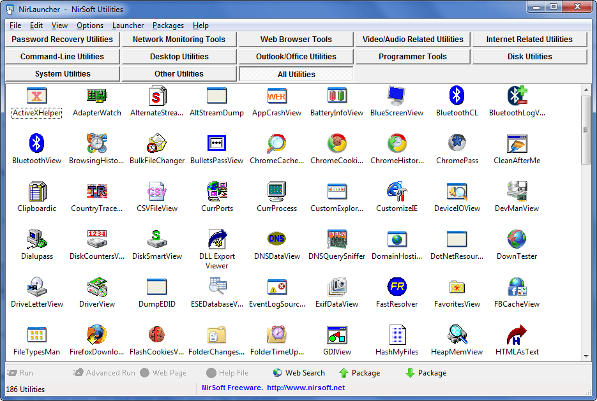
Task: Select the ChromePass icon
Action: tap(457, 143)
